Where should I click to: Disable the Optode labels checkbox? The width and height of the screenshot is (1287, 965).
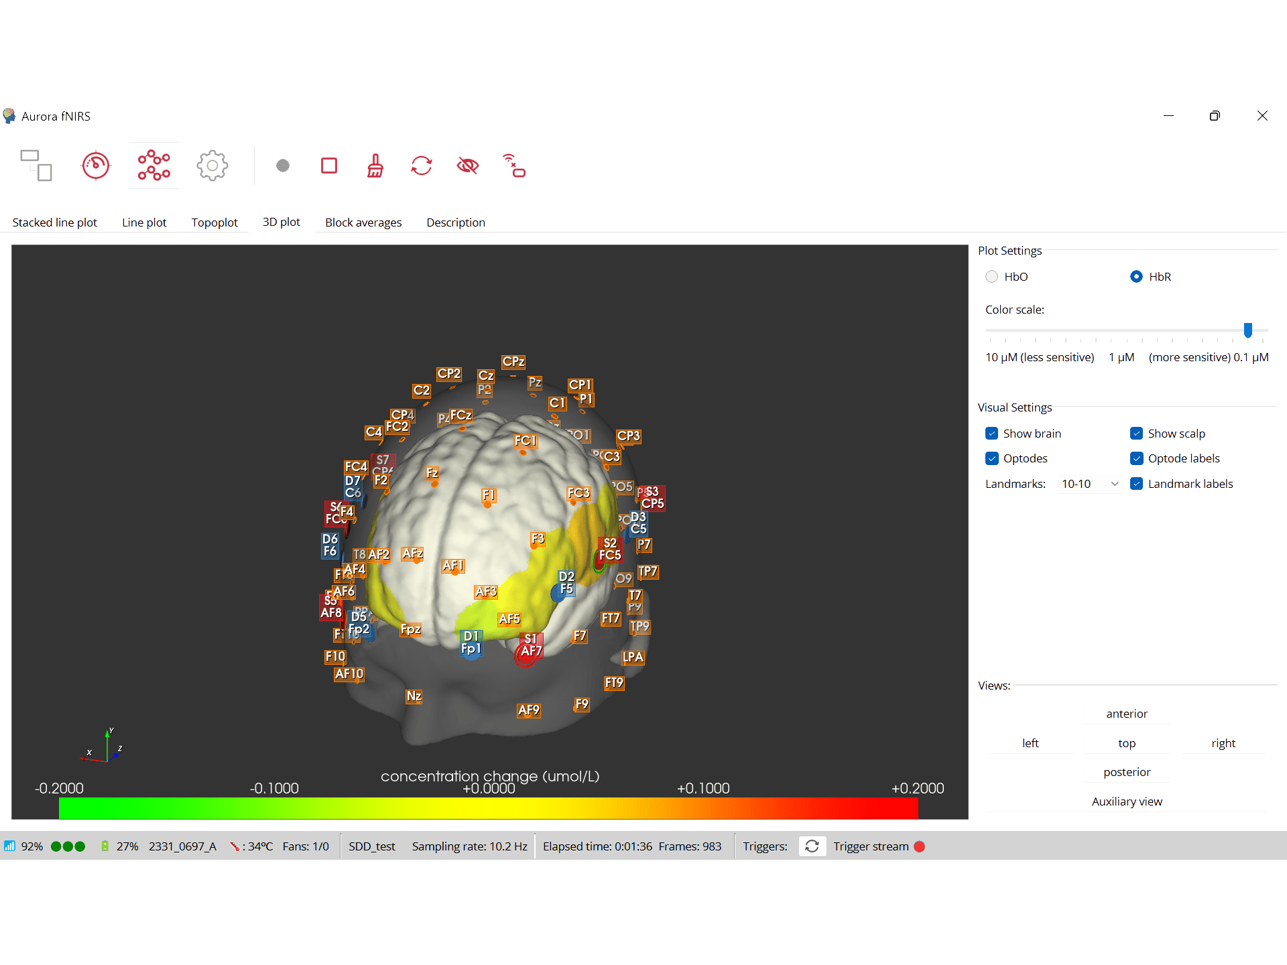point(1137,458)
